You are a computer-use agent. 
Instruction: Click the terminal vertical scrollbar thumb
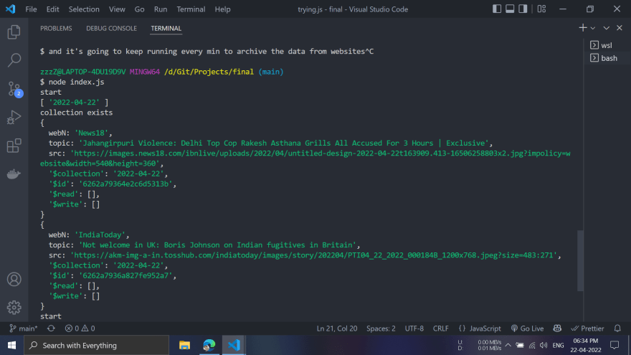pos(580,260)
